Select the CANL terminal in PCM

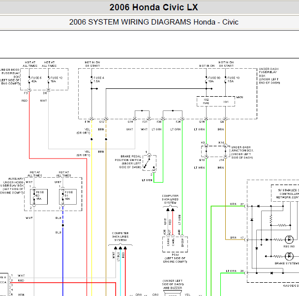[173, 242]
